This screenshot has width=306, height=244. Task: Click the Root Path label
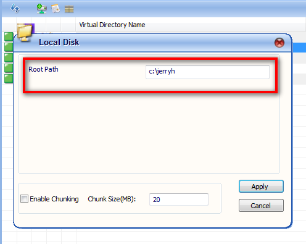(43, 69)
